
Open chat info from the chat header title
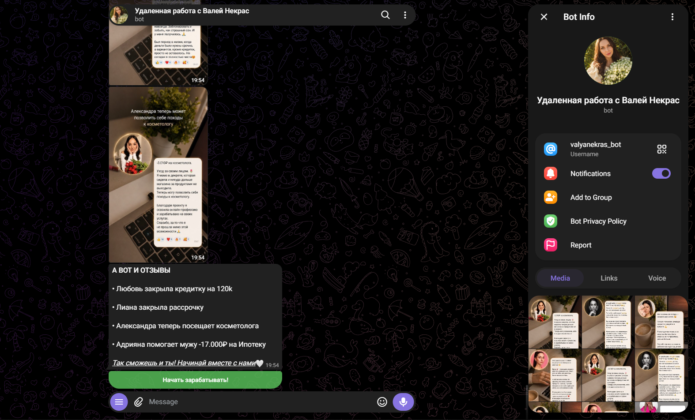(192, 11)
